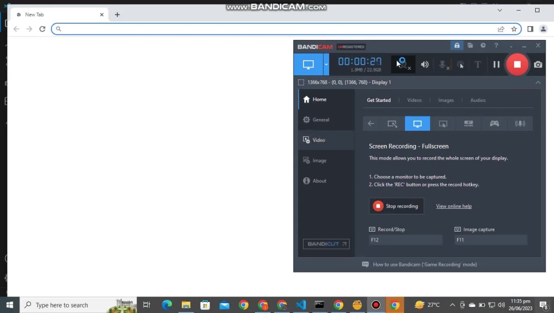Click the 1366x768 Display 1 text
Image resolution: width=554 pixels, height=313 pixels.
[x=349, y=83]
